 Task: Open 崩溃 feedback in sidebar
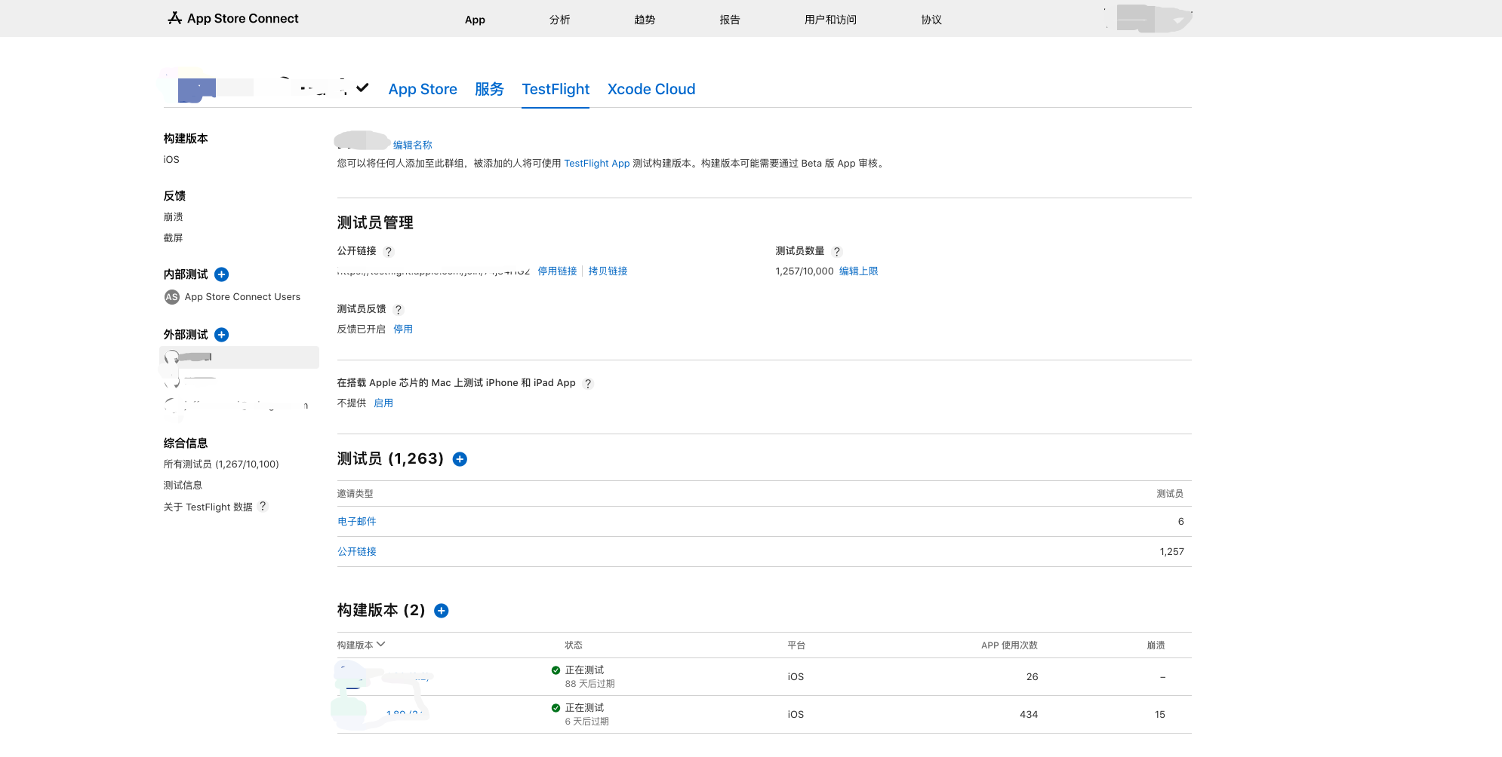pyautogui.click(x=173, y=217)
